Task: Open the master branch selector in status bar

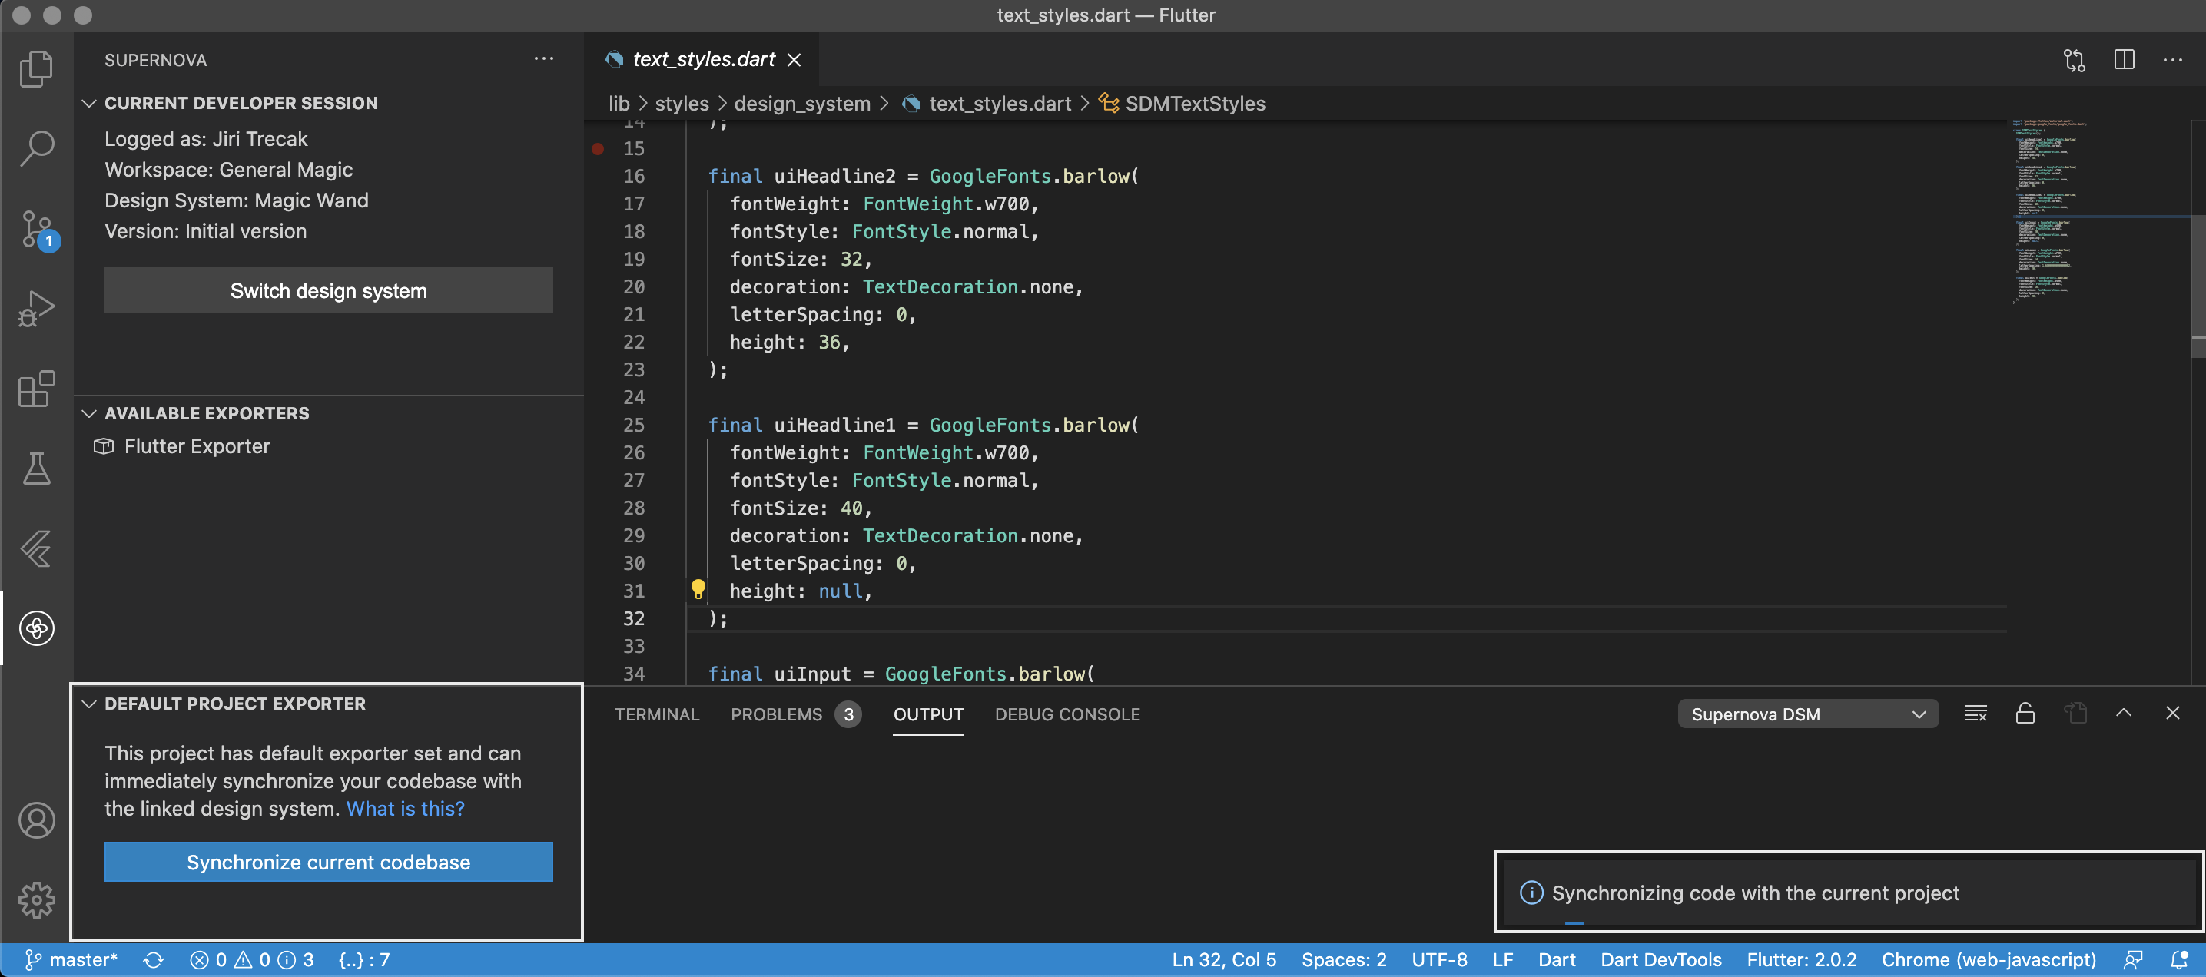Action: (72, 960)
